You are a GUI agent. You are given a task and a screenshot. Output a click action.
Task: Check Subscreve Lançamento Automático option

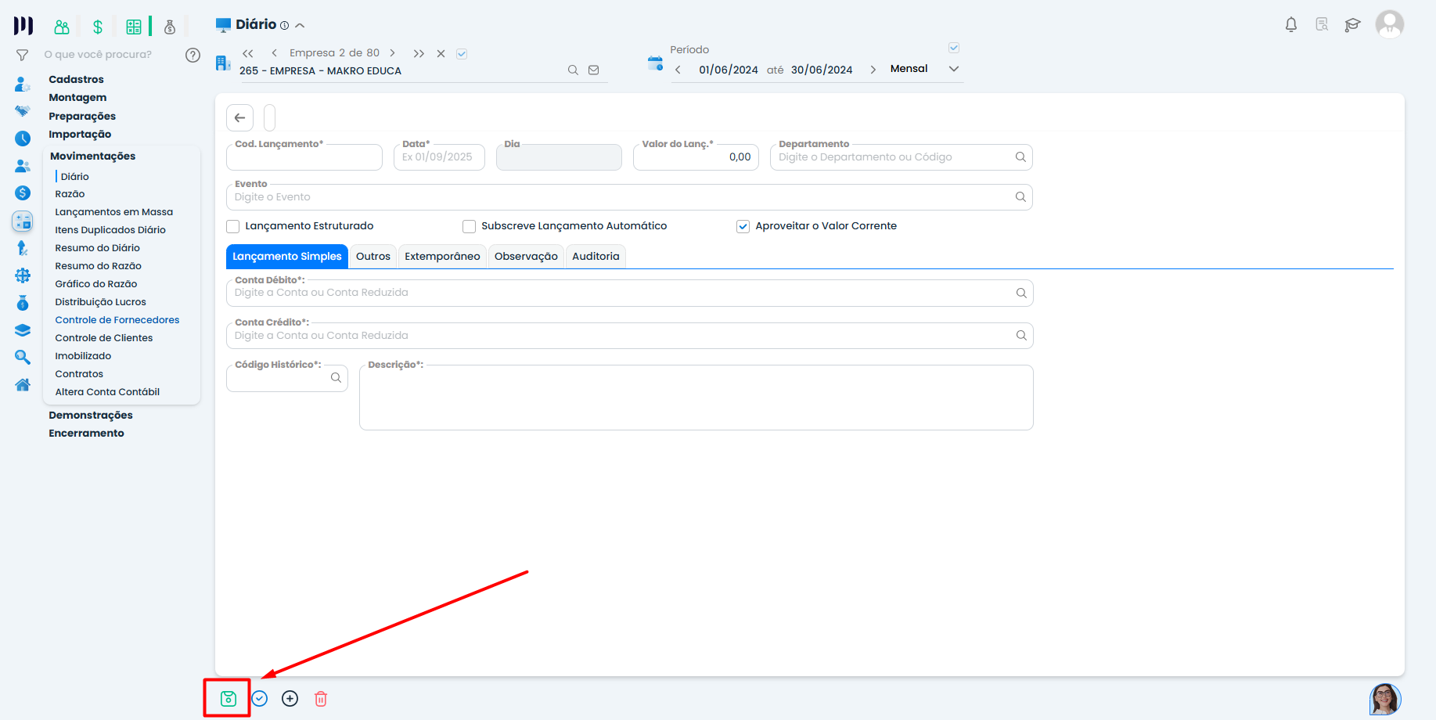point(470,227)
